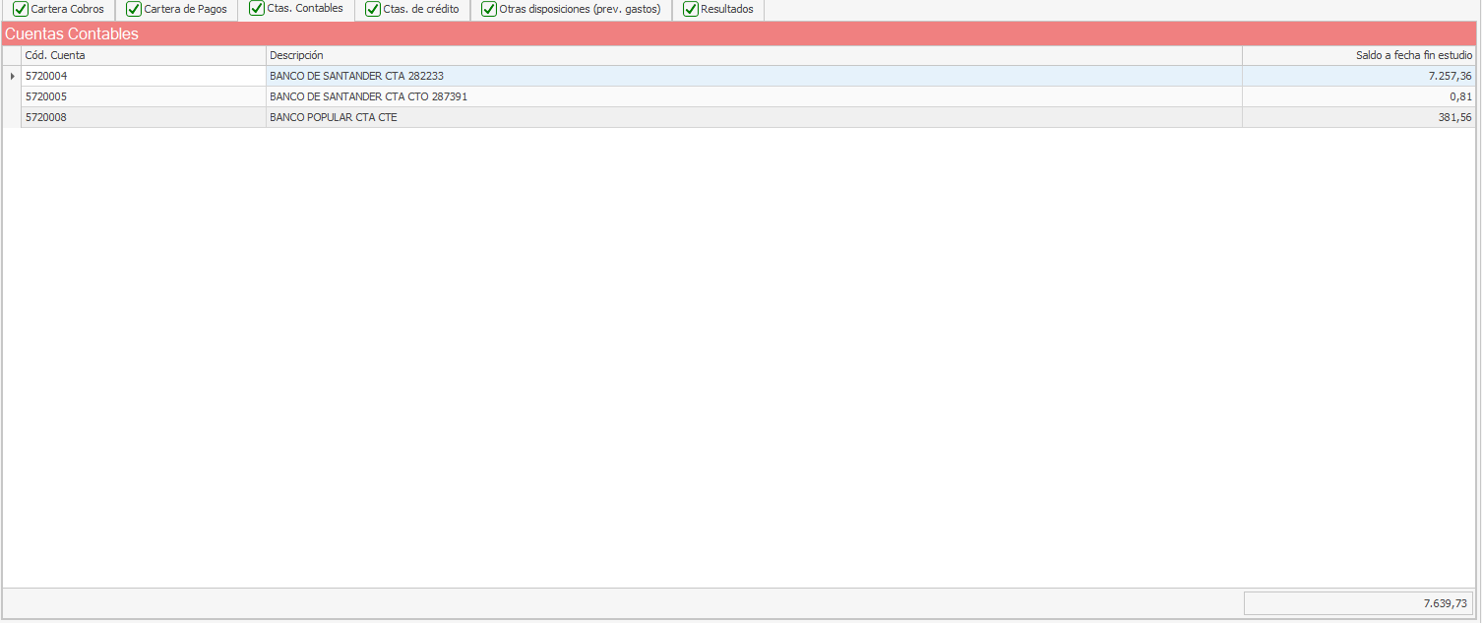Switch to the Cartera de Pagos tab
This screenshot has height=623, width=1482.
[185, 9]
